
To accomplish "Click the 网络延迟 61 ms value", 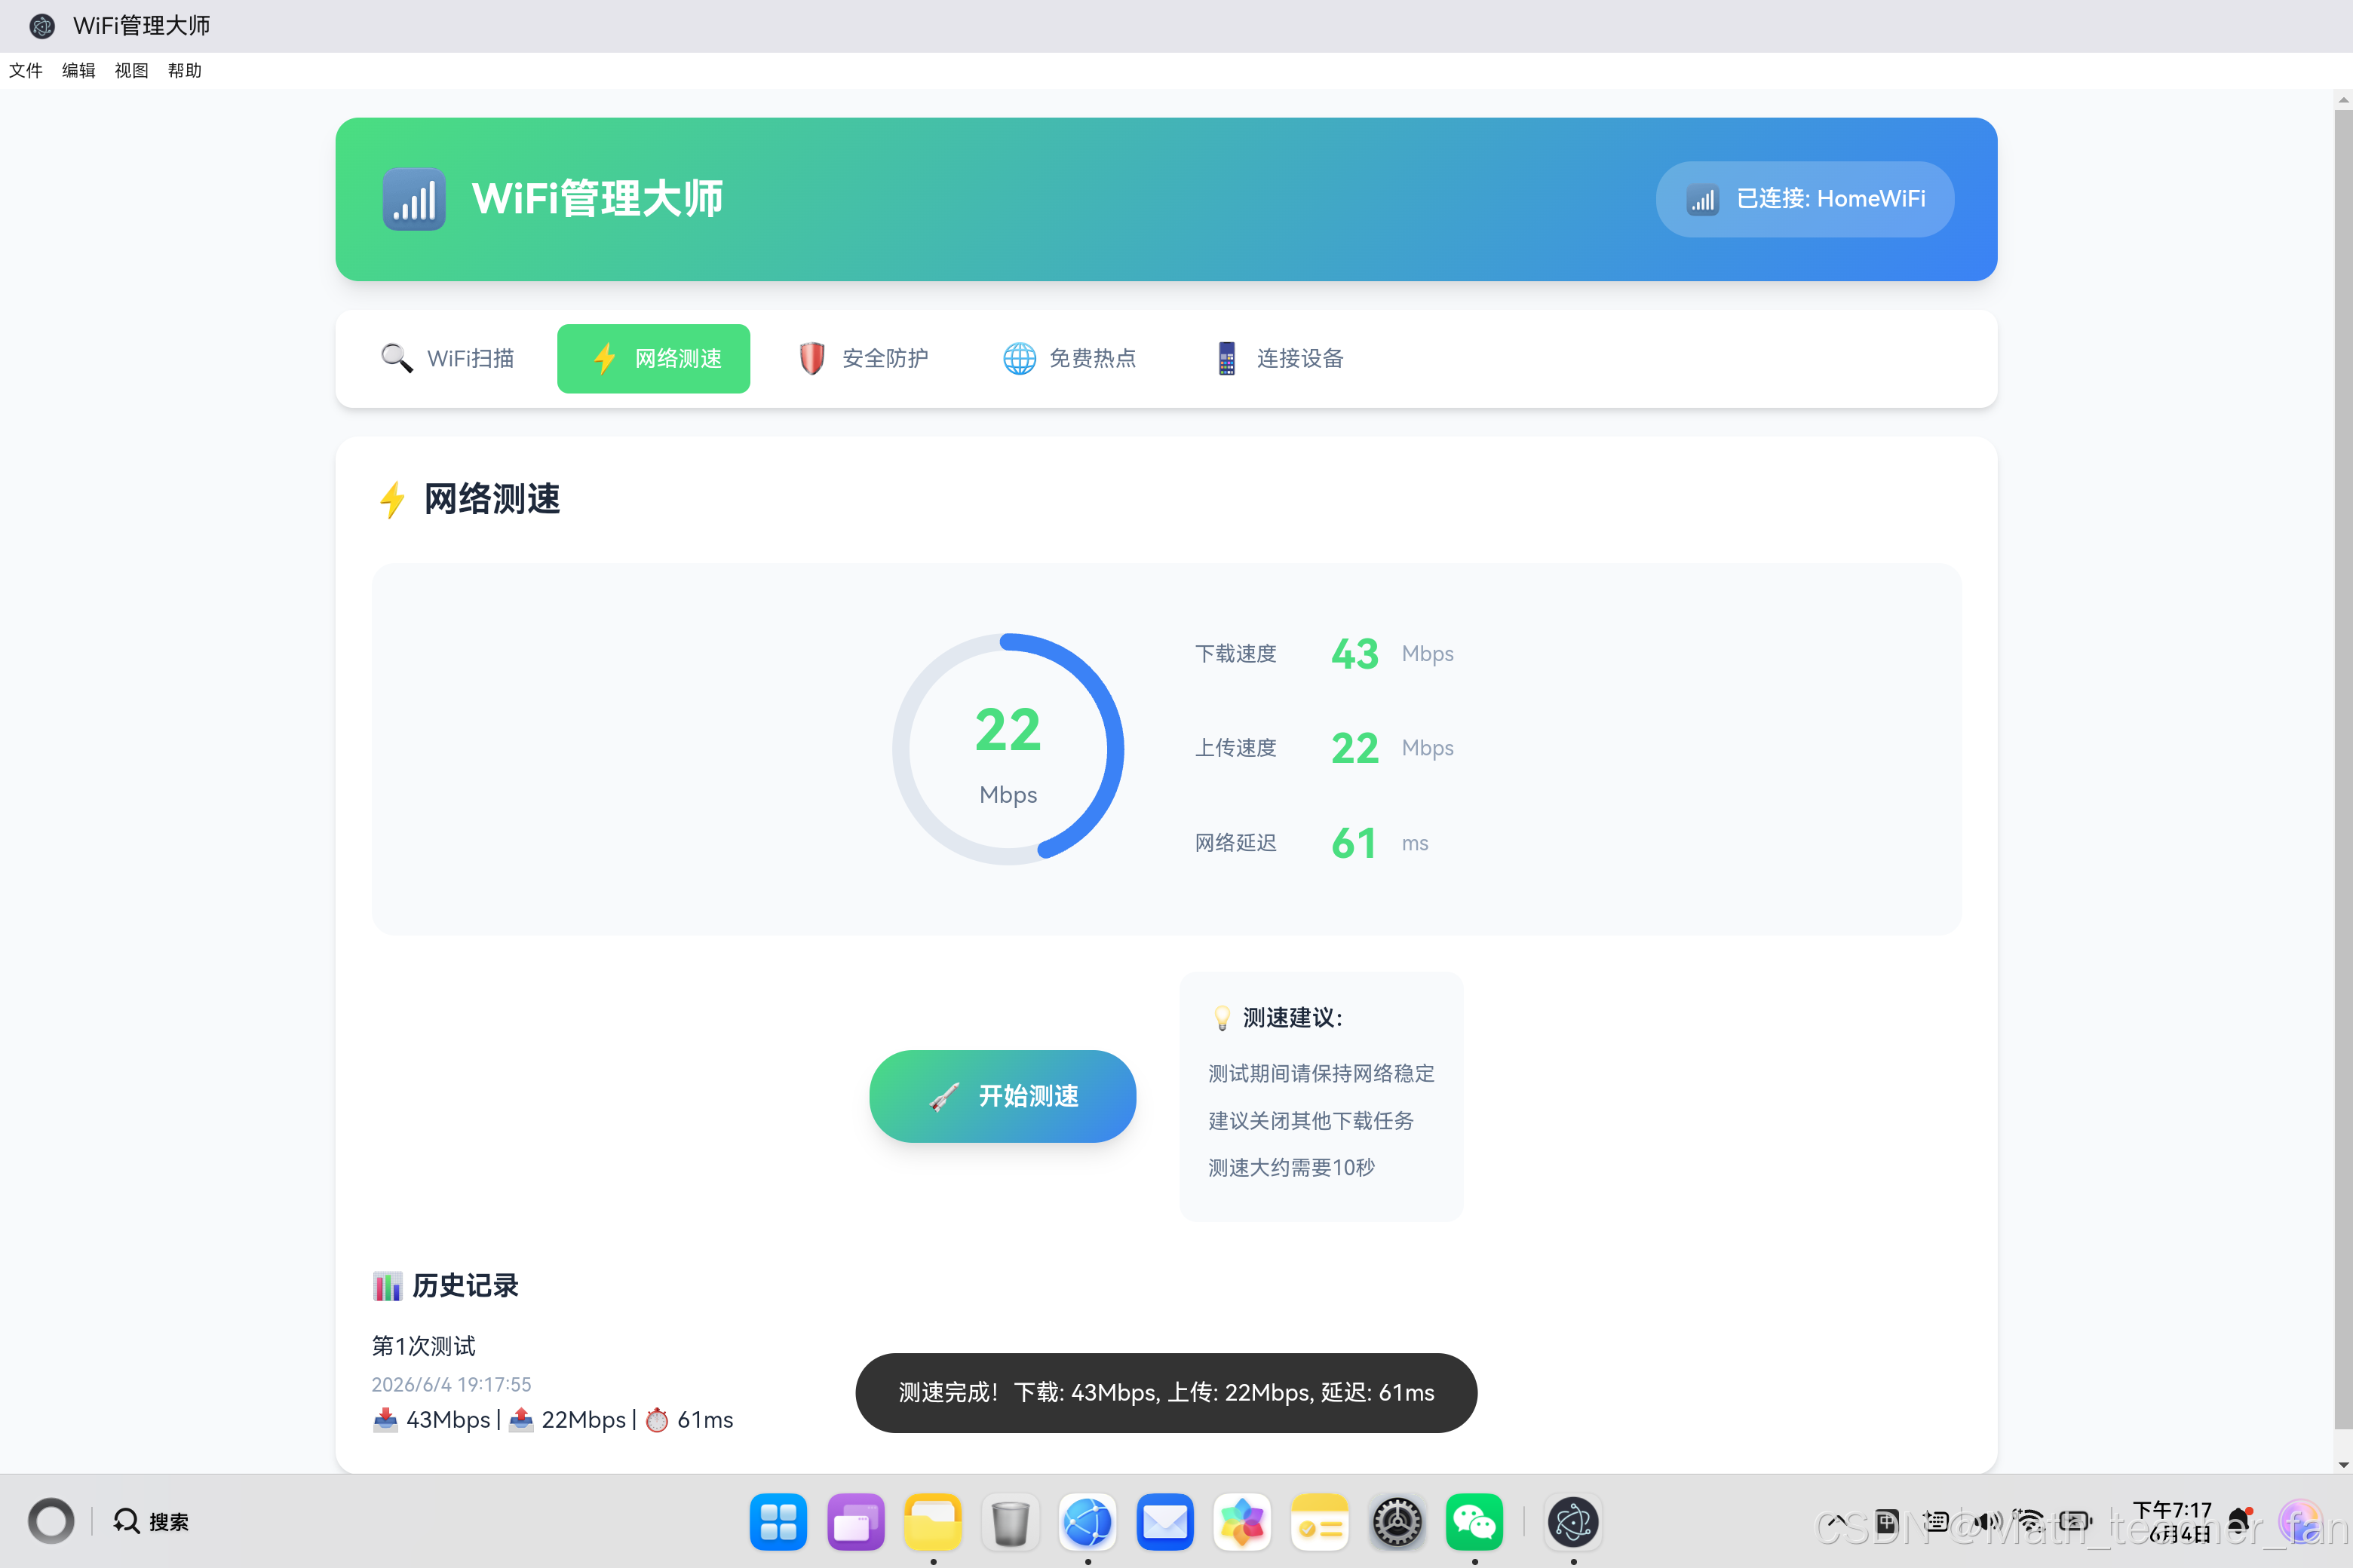I will [1354, 843].
